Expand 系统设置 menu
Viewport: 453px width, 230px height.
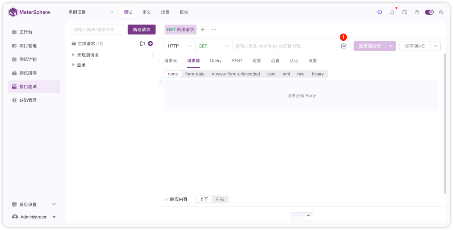coord(34,205)
